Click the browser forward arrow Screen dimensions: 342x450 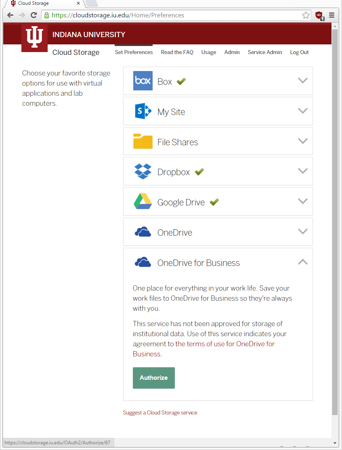tap(22, 15)
